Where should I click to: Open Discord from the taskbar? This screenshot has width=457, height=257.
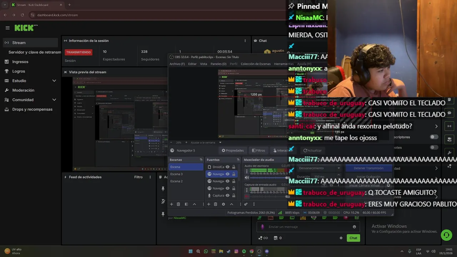click(267, 251)
